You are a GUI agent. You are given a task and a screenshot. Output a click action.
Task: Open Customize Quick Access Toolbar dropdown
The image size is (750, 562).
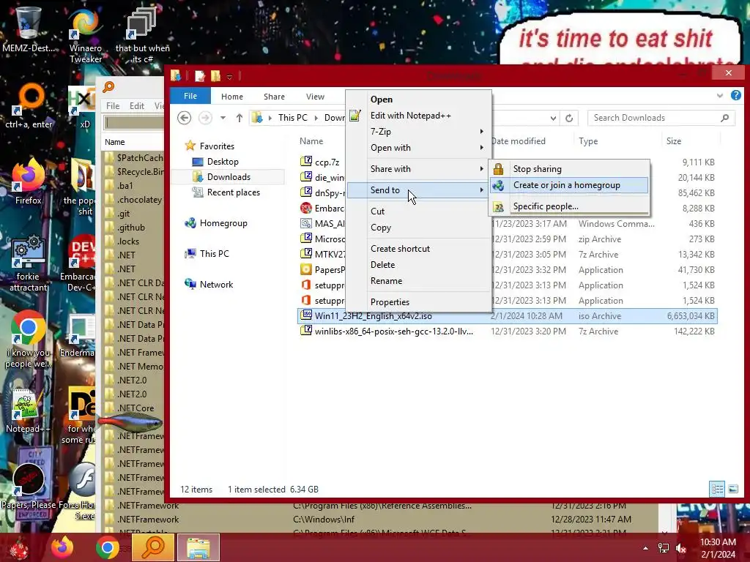(229, 76)
